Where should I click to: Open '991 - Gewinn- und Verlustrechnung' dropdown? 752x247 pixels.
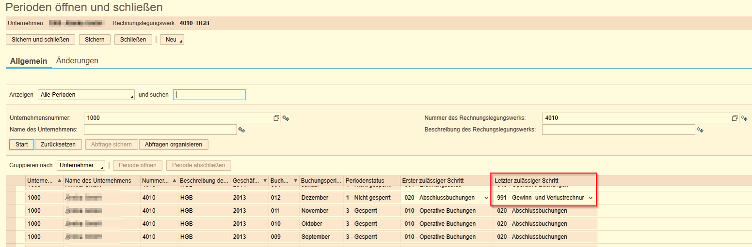pos(591,198)
